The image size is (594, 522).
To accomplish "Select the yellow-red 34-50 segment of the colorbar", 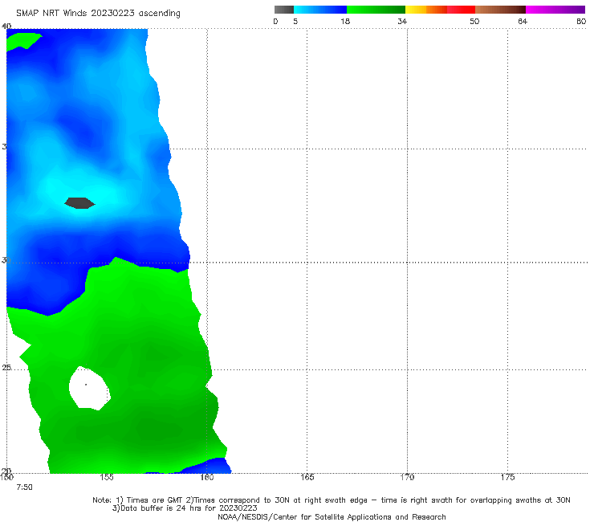I will pos(440,10).
